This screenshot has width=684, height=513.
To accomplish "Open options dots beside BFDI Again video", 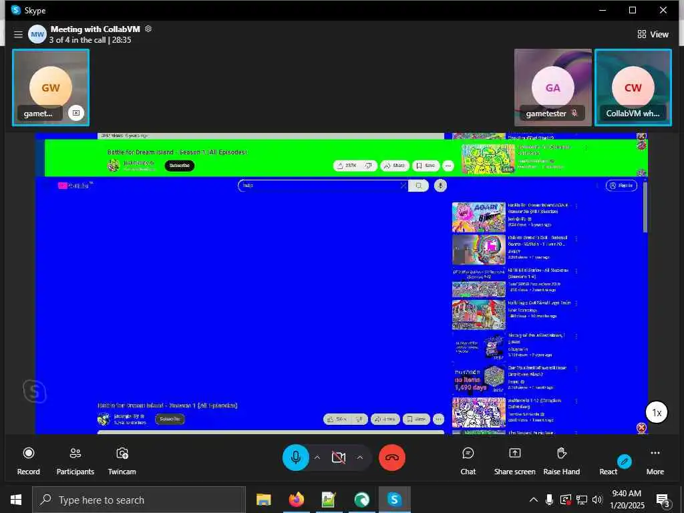I will [x=576, y=206].
